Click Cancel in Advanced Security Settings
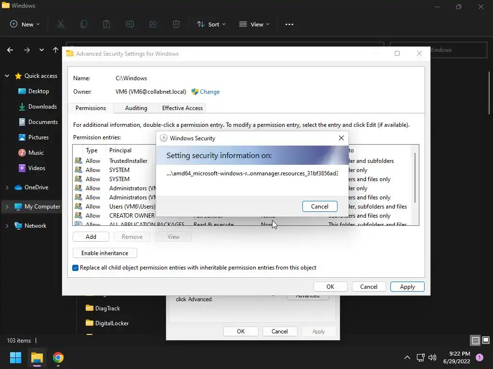This screenshot has height=369, width=493. [369, 286]
